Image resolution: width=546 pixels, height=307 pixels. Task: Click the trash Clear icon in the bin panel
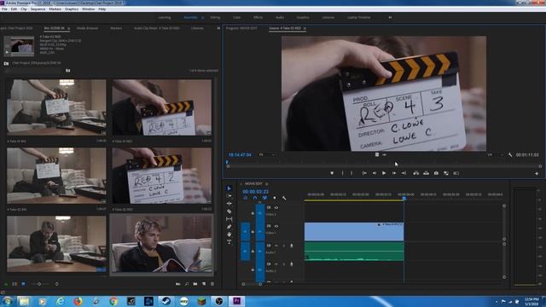(212, 284)
